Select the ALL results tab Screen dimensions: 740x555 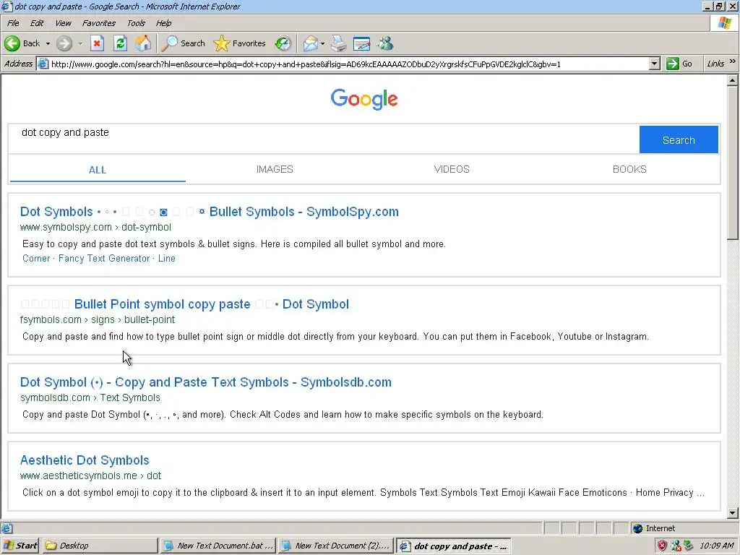(x=98, y=170)
